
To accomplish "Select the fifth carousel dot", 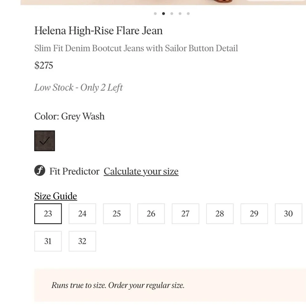I will (x=188, y=13).
